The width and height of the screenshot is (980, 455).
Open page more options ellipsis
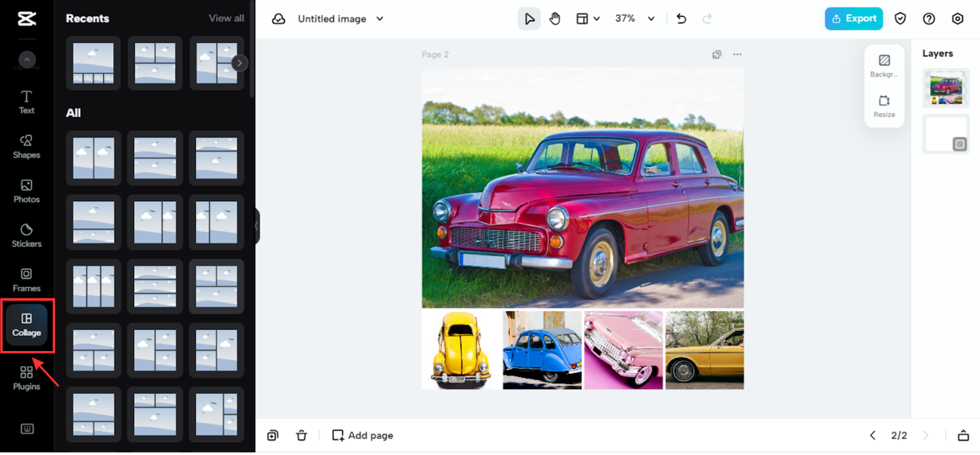tap(737, 54)
